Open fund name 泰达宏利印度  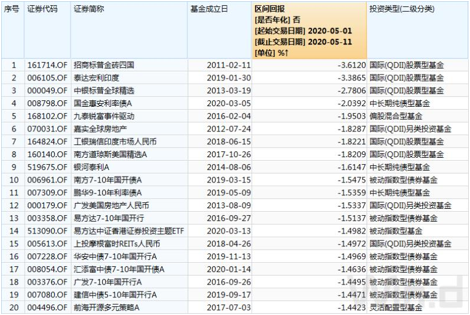point(96,78)
